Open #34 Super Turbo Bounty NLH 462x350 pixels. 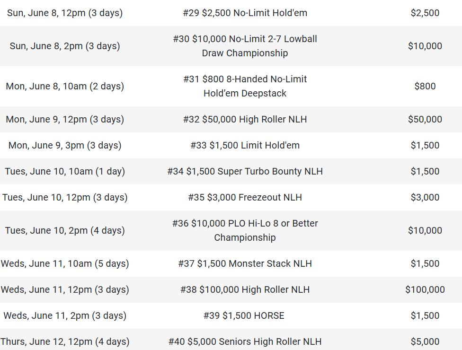[x=245, y=171]
